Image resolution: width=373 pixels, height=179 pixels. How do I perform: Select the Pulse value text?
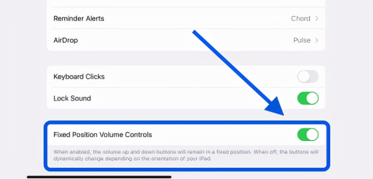click(x=302, y=40)
